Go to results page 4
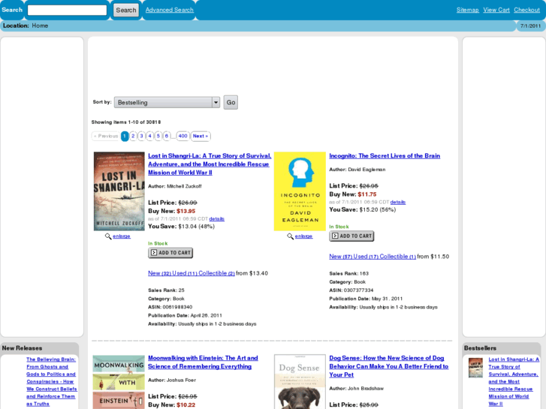Screen dimensions: 546x409 pos(149,136)
